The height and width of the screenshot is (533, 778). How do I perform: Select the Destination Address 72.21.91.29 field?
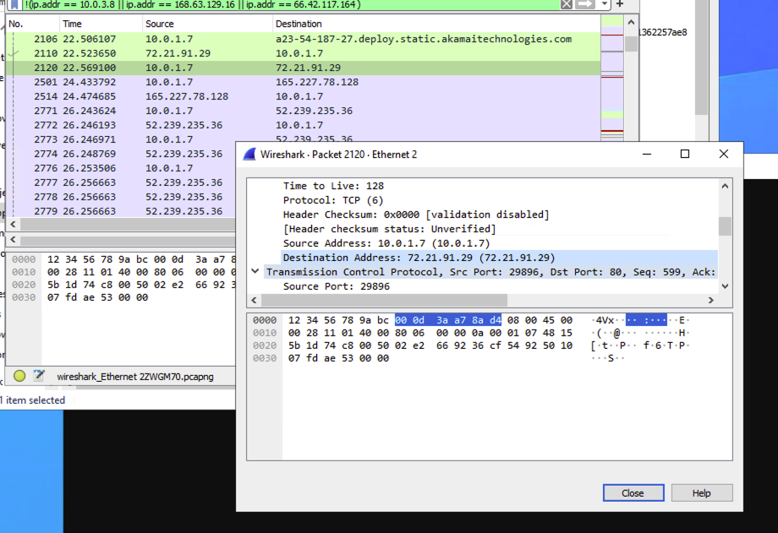click(419, 258)
